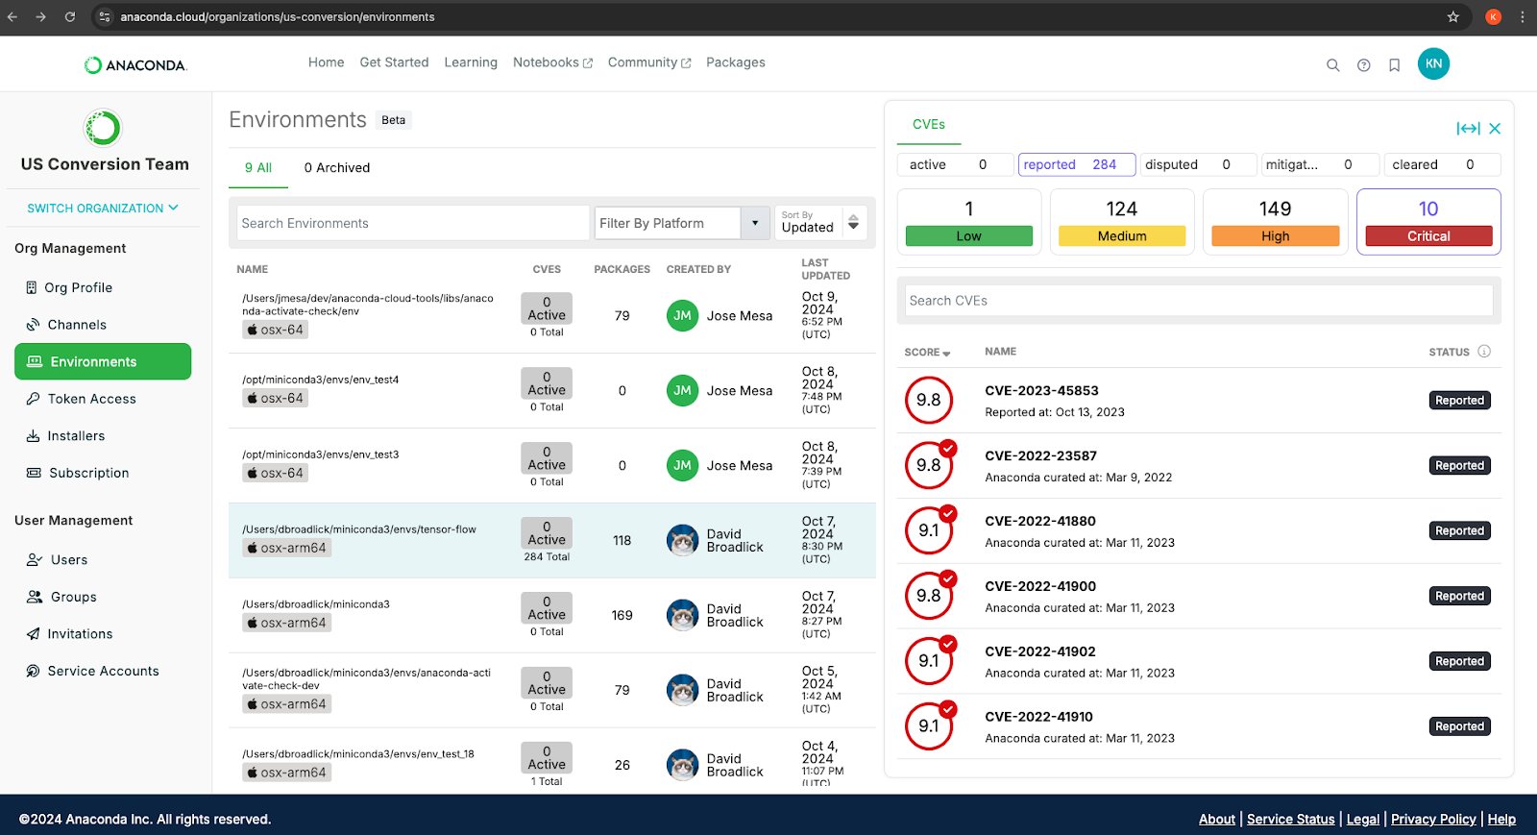Screen dimensions: 1537x835
Task: Filter CVEs by Low severity
Action: coord(969,222)
